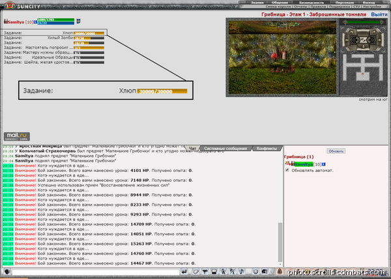Image resolution: width=391 pixels, height=279 pixels.
Task: Click right arrow of the green movement bar
Action: tap(382, 22)
